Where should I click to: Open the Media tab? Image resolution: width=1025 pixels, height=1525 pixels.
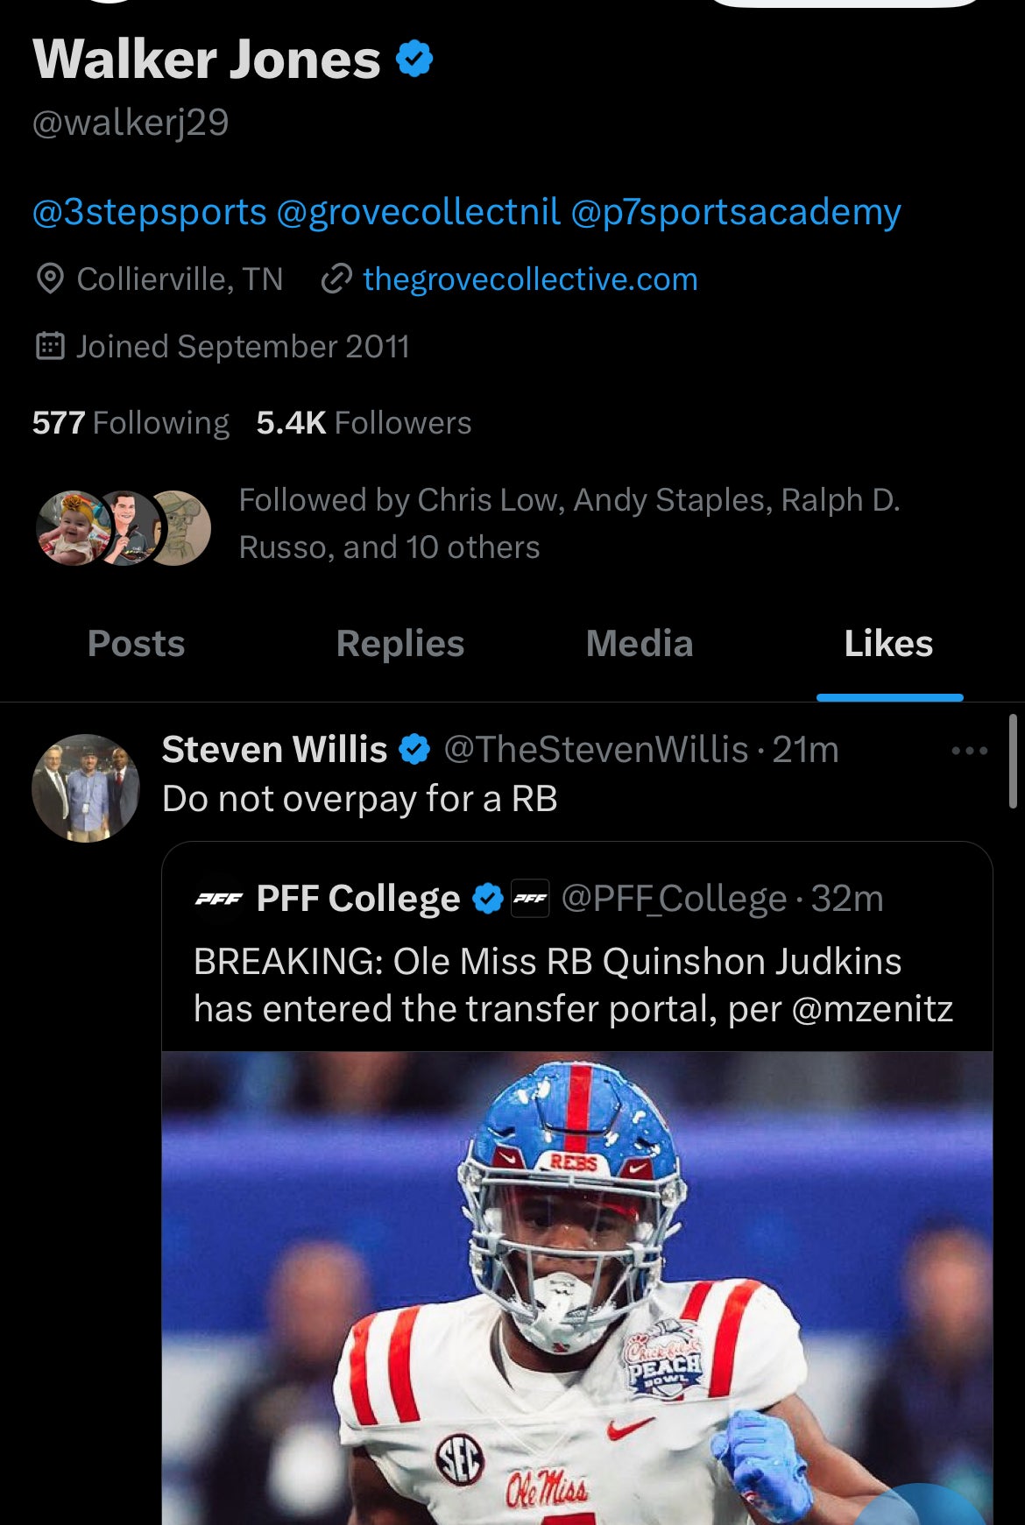pyautogui.click(x=640, y=644)
